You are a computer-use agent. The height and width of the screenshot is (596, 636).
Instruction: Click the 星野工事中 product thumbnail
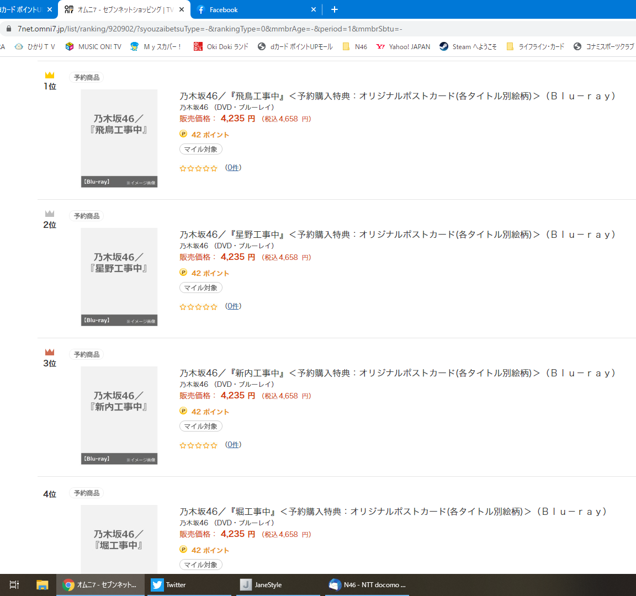click(x=119, y=277)
